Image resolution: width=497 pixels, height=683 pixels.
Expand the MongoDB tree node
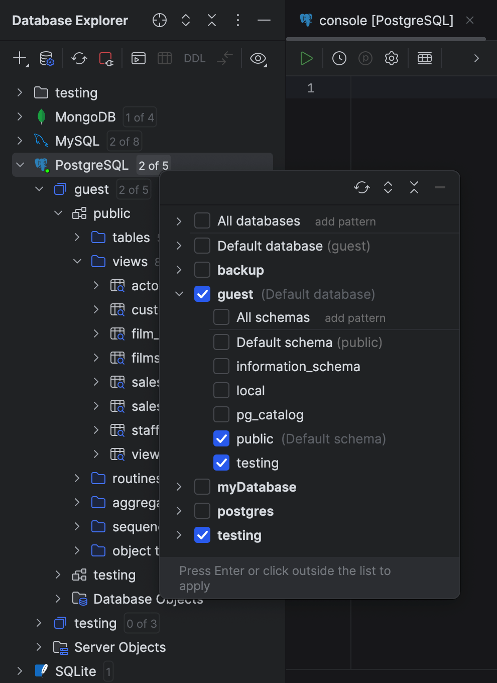coord(20,117)
